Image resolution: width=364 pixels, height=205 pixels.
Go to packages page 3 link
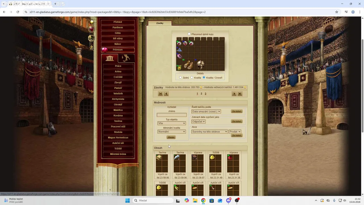[x=205, y=94]
